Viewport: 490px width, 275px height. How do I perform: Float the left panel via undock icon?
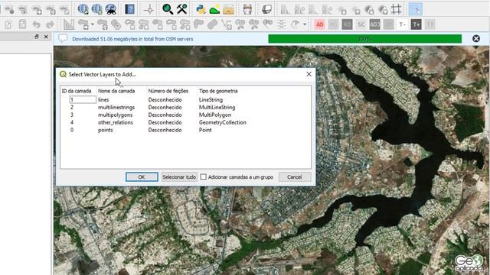coord(37,37)
